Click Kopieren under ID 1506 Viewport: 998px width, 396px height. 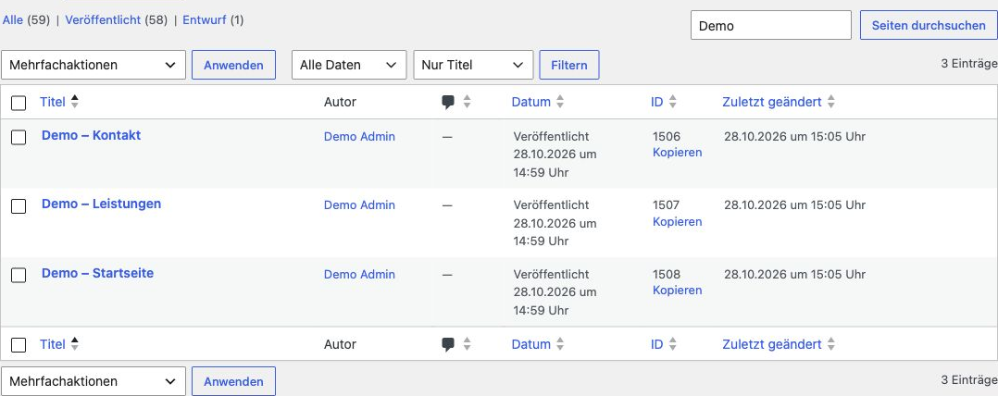point(678,153)
